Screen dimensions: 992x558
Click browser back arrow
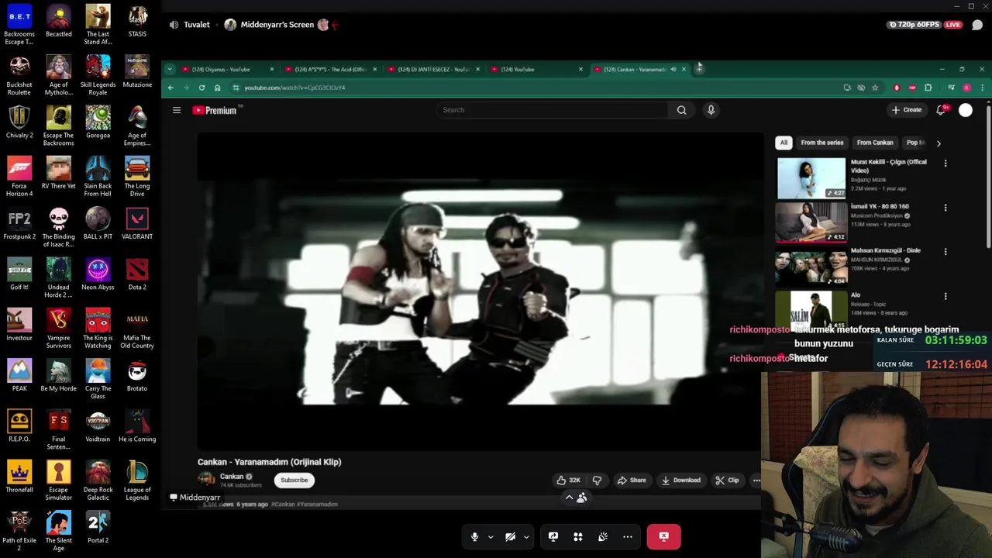[170, 88]
